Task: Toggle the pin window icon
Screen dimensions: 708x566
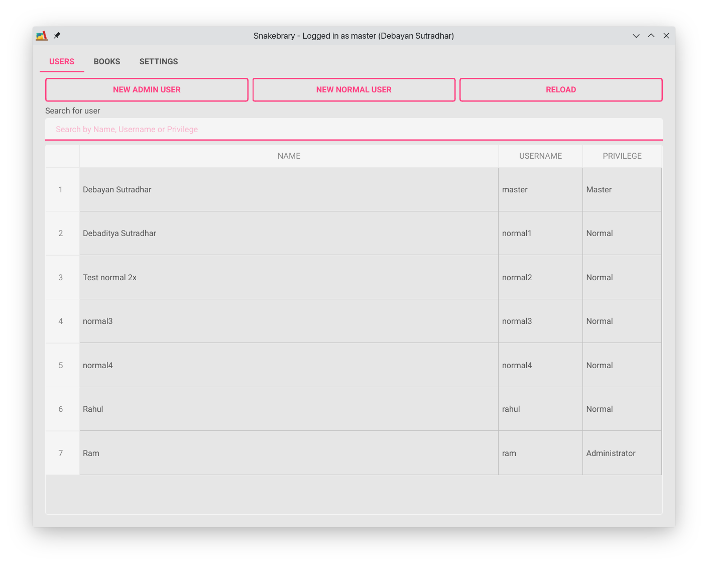Action: [57, 36]
